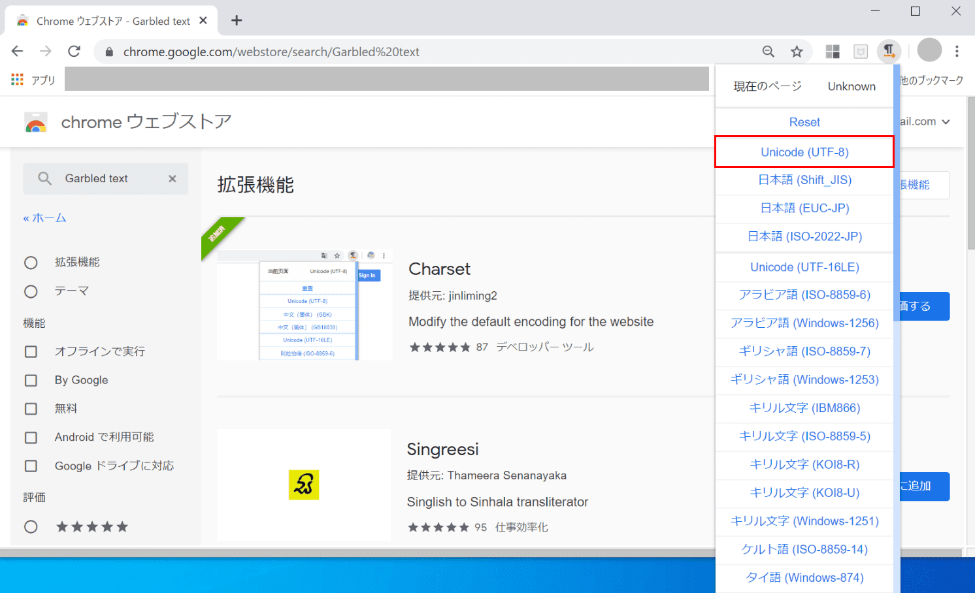Check 無料 filter
Viewport: 975px width, 593px height.
(31, 409)
